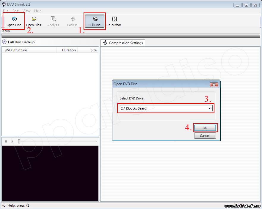Click the preview seek slider handle

pyautogui.click(x=19, y=141)
